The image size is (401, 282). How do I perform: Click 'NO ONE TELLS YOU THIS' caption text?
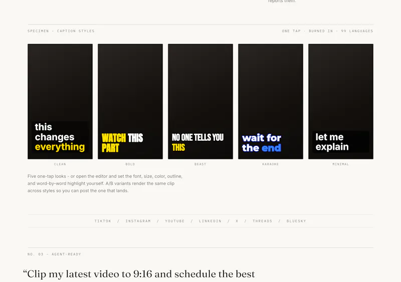(x=197, y=142)
